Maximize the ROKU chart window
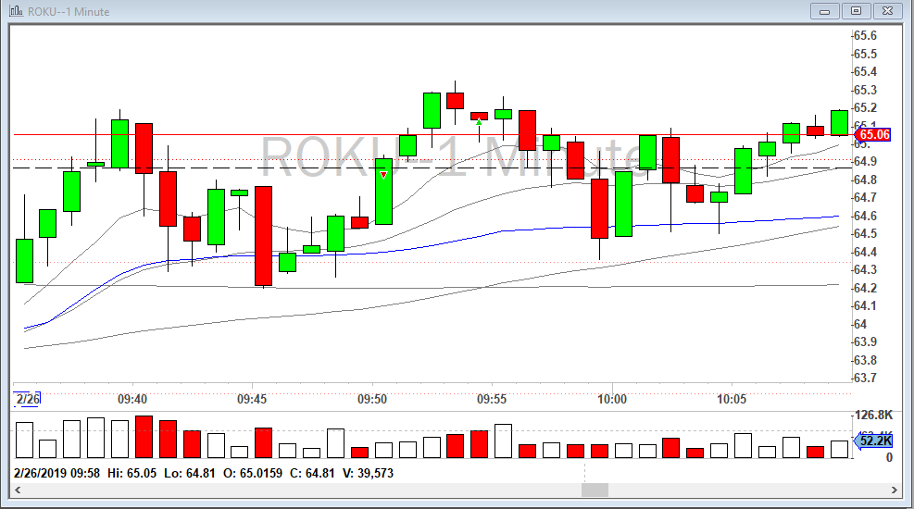The height and width of the screenshot is (509, 914). pos(856,11)
